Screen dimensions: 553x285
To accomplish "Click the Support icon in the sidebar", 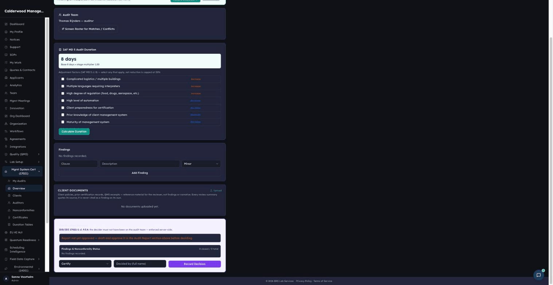I will click(6, 47).
